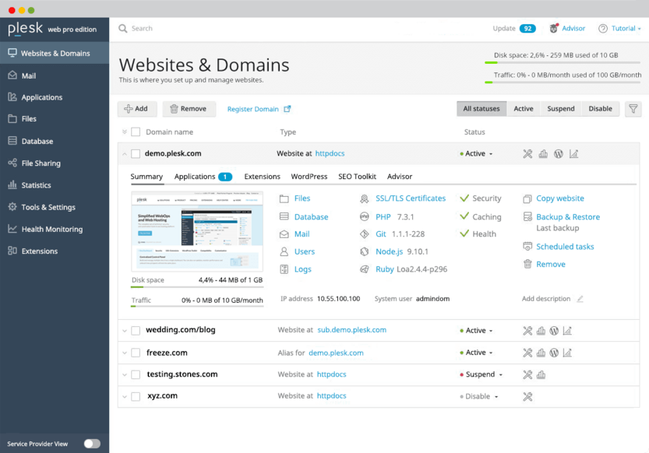The height and width of the screenshot is (453, 649).
Task: Click the tools icon for xyz.com
Action: (x=527, y=396)
